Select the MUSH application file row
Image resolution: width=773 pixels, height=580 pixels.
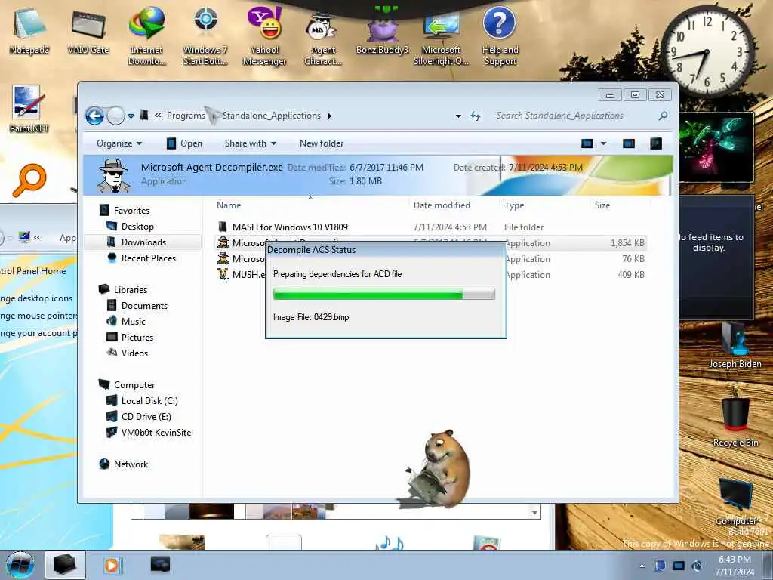(431, 274)
